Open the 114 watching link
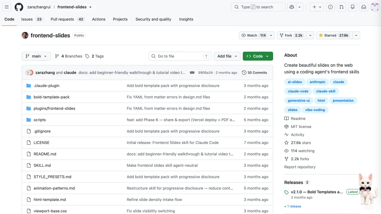The image size is (381, 214). click(300, 151)
